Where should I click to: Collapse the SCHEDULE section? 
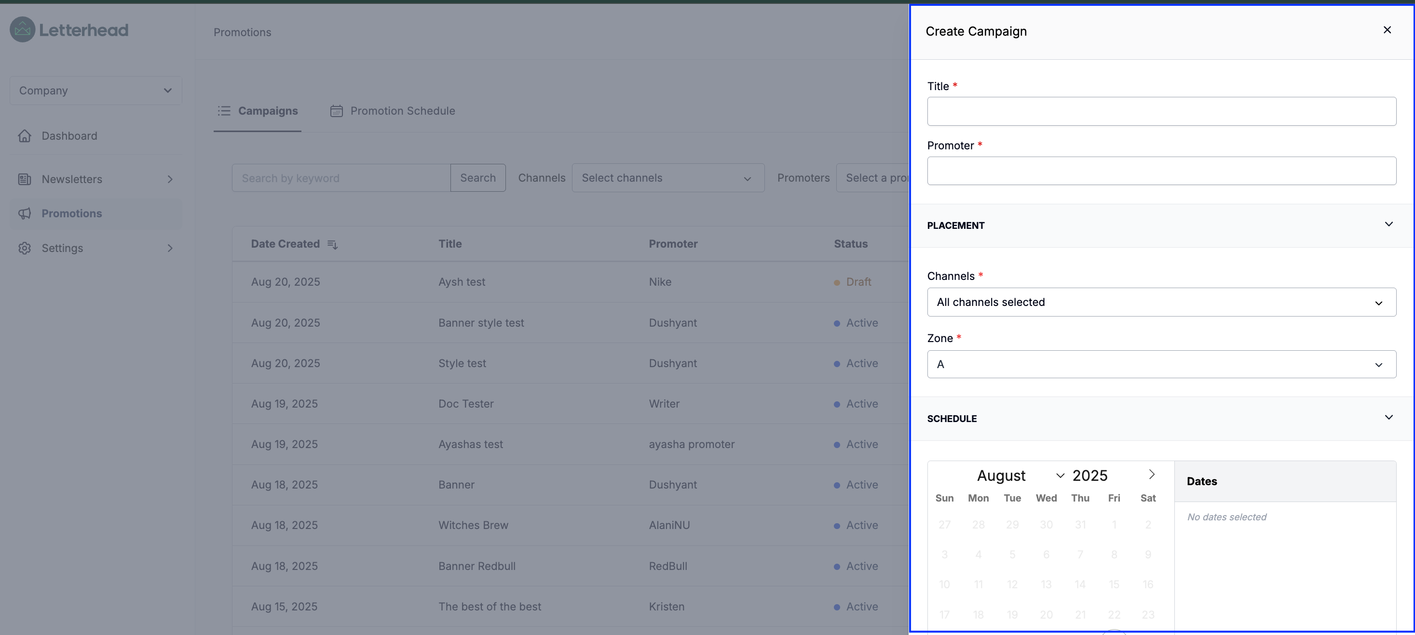pos(1388,417)
